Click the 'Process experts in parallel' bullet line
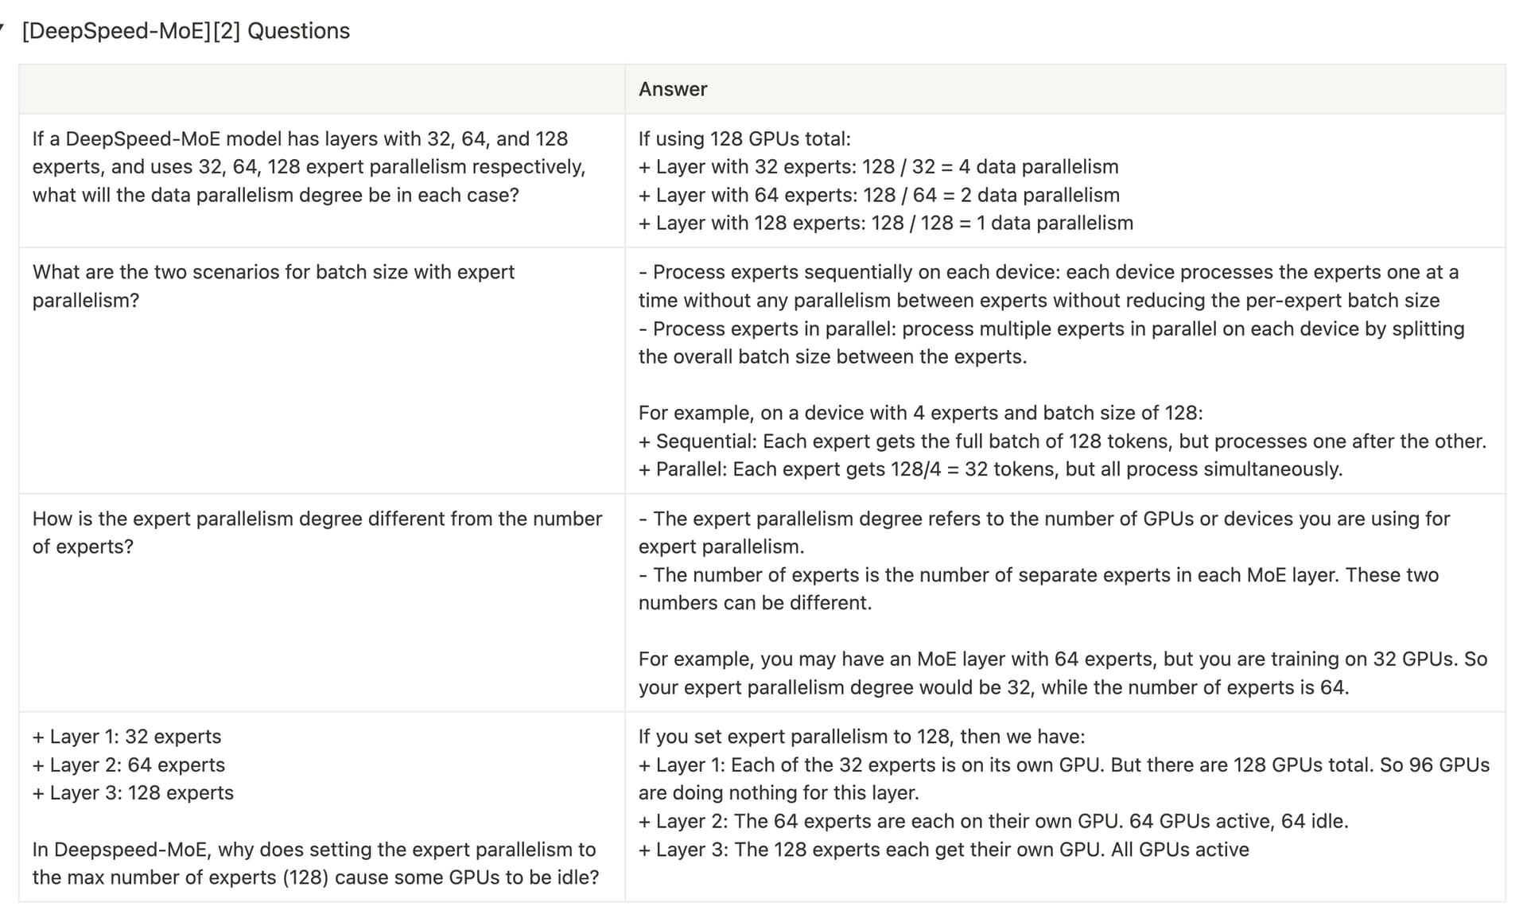Image resolution: width=1527 pixels, height=922 pixels. pos(1051,343)
